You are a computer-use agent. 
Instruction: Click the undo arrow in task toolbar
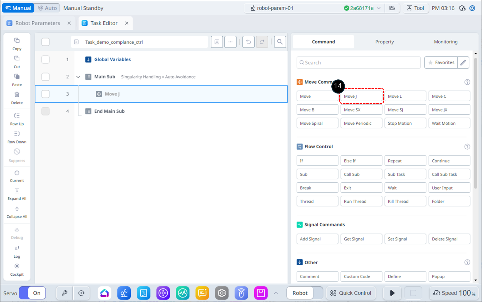tap(248, 42)
